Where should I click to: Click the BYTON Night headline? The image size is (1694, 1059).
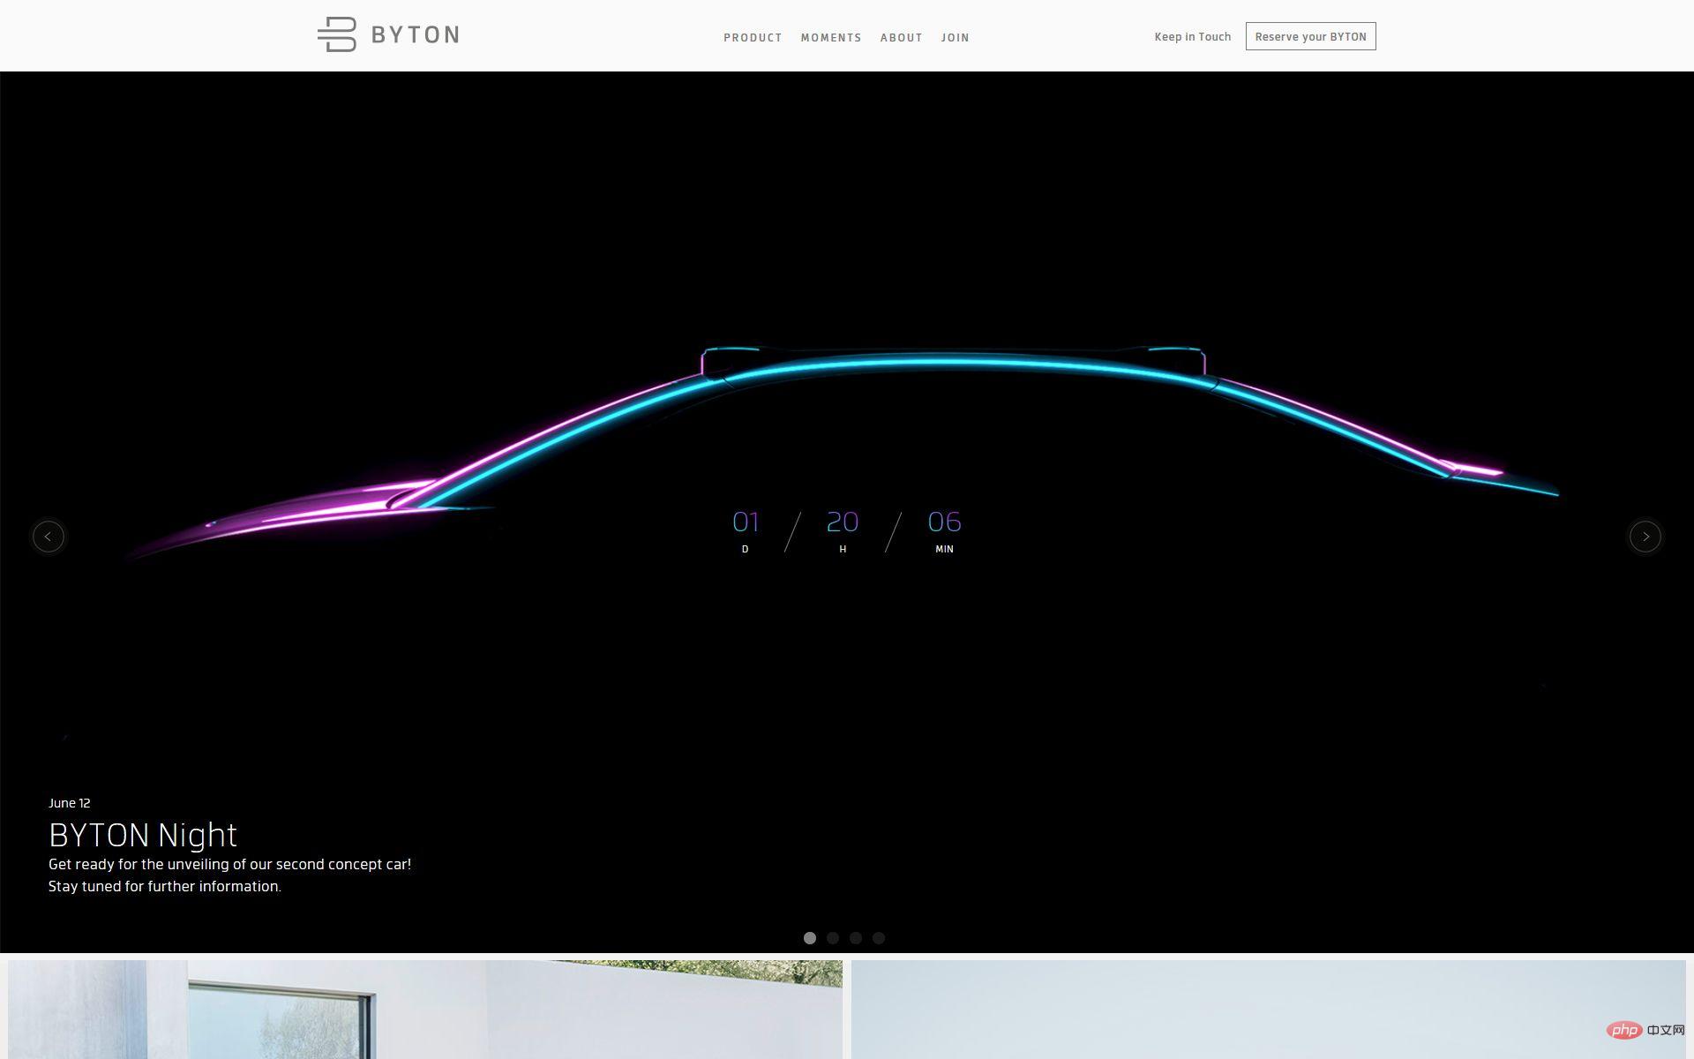click(143, 835)
